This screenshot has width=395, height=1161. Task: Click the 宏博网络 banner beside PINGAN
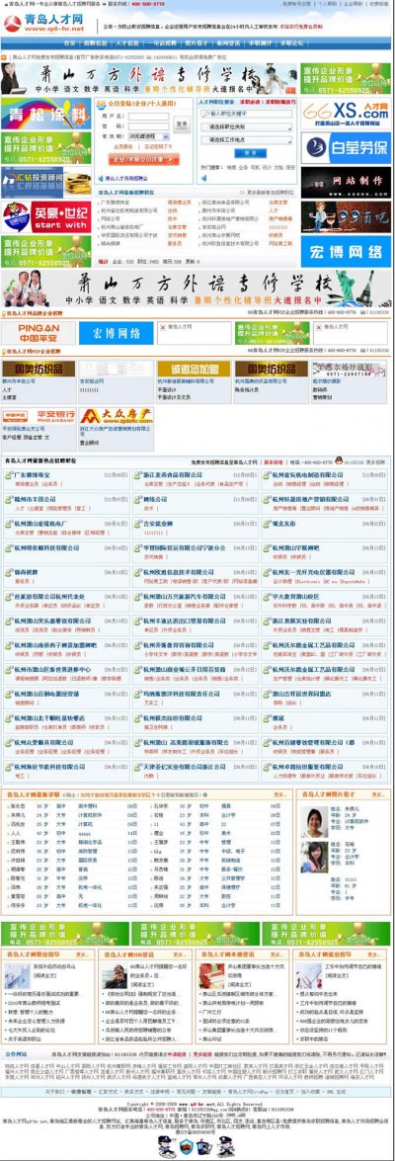(116, 333)
